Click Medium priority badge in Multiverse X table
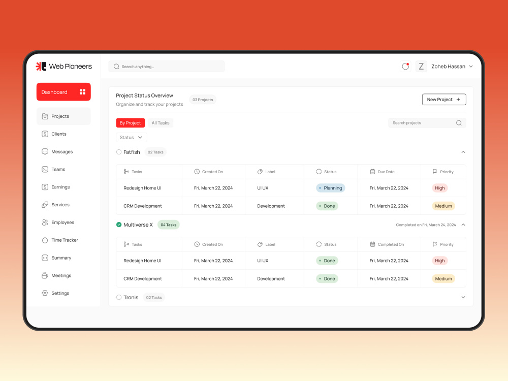This screenshot has width=508, height=381. 443,278
